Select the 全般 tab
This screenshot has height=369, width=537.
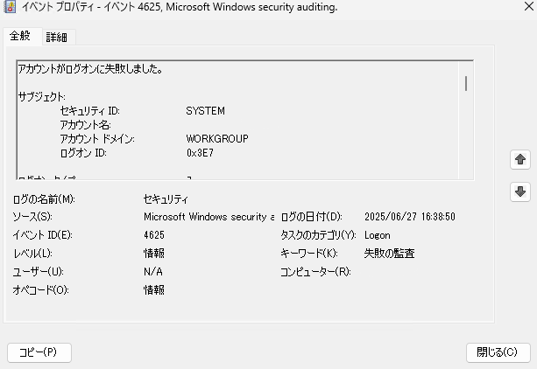(x=20, y=36)
